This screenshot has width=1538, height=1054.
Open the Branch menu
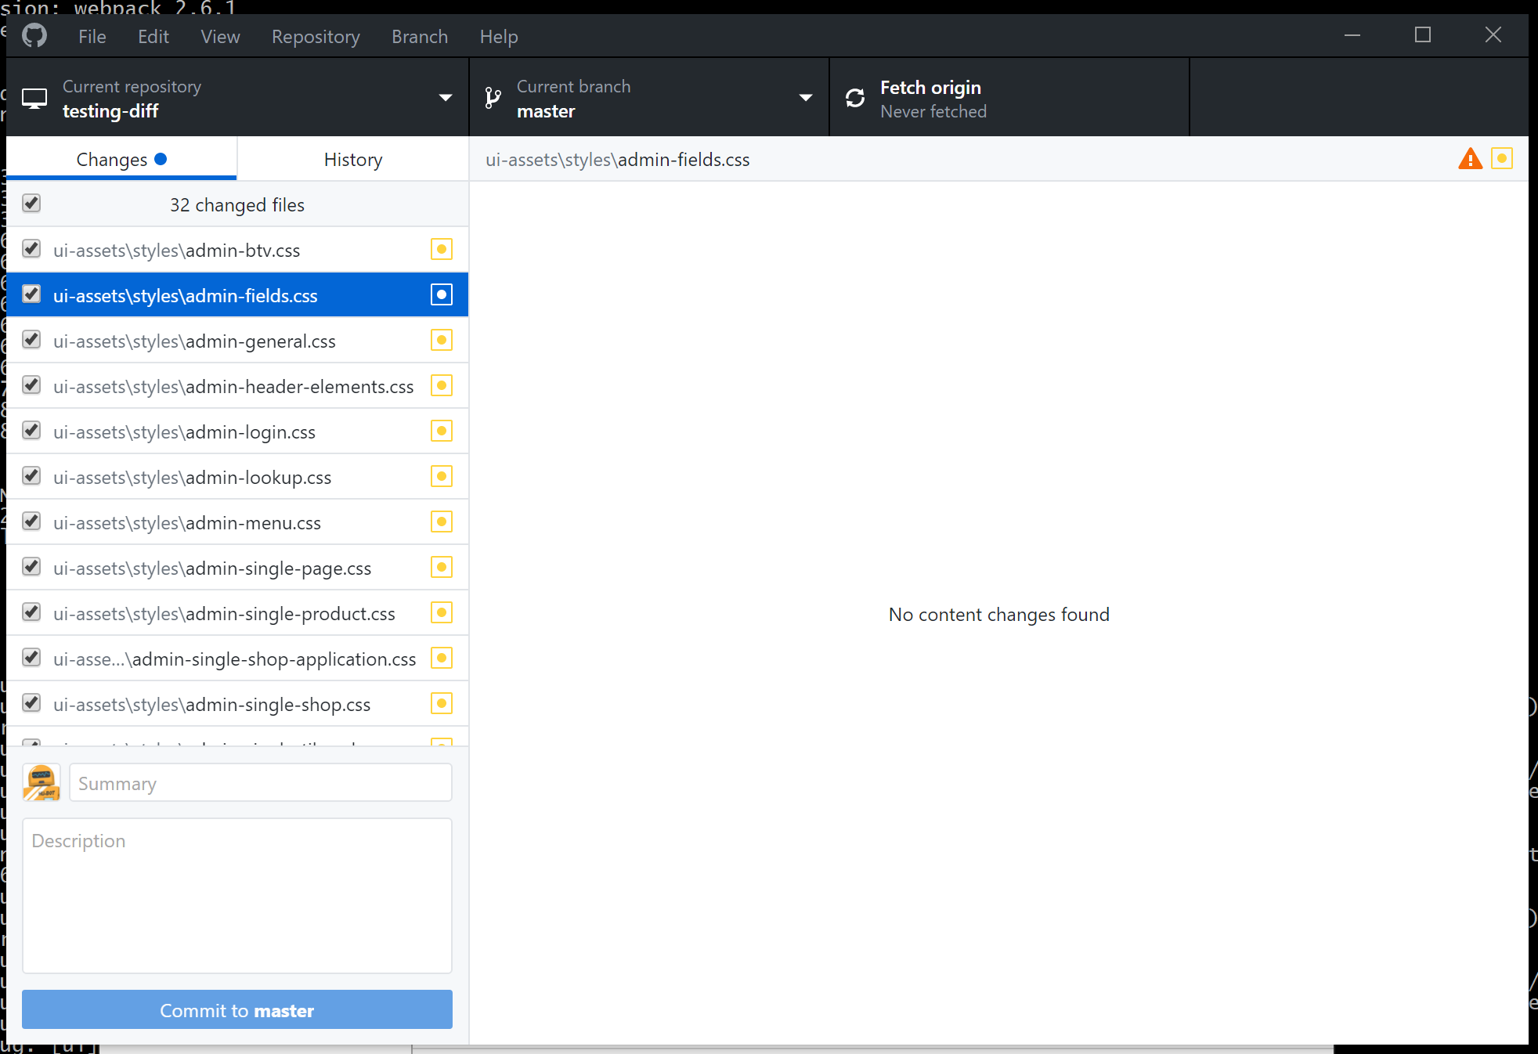point(420,36)
